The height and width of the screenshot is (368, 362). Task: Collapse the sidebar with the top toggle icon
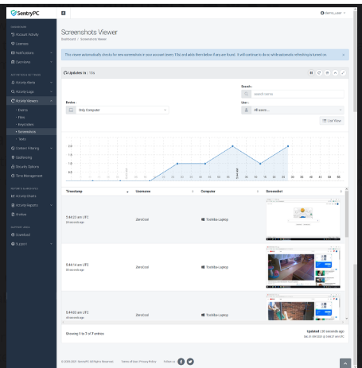point(64,13)
